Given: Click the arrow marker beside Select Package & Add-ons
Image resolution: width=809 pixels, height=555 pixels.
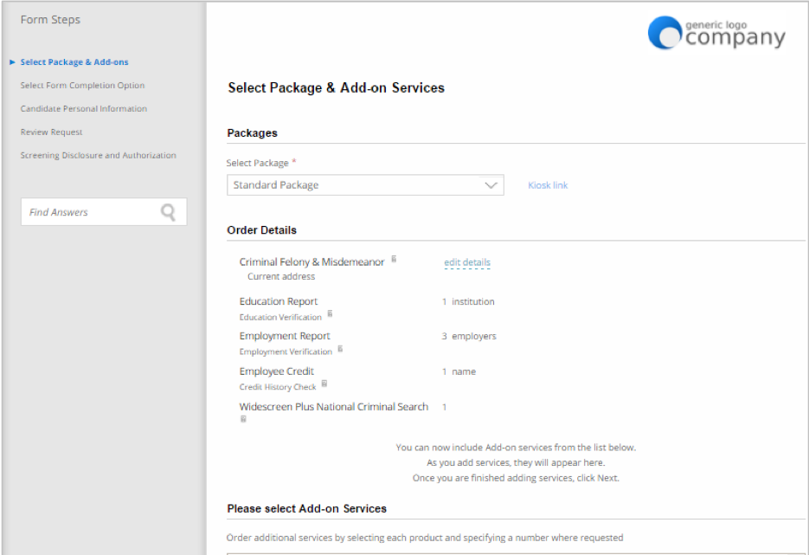Looking at the screenshot, I should pos(12,62).
